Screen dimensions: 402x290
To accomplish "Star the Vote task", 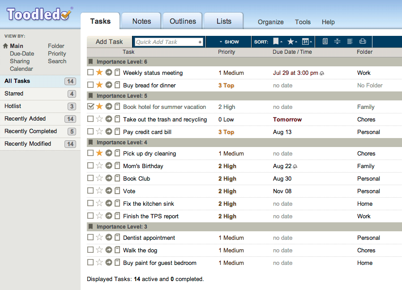I will pos(99,191).
